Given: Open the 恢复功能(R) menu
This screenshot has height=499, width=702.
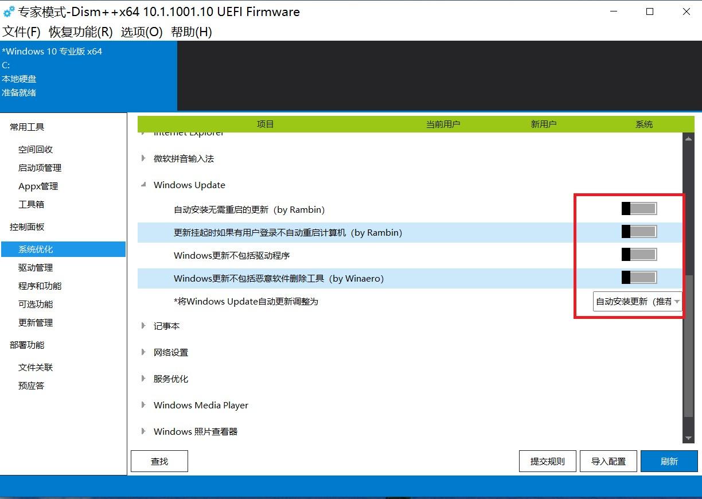Looking at the screenshot, I should [81, 32].
